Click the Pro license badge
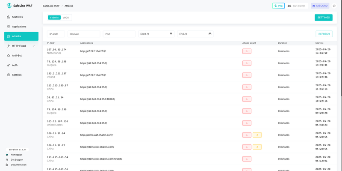The image size is (342, 171). [x=278, y=6]
